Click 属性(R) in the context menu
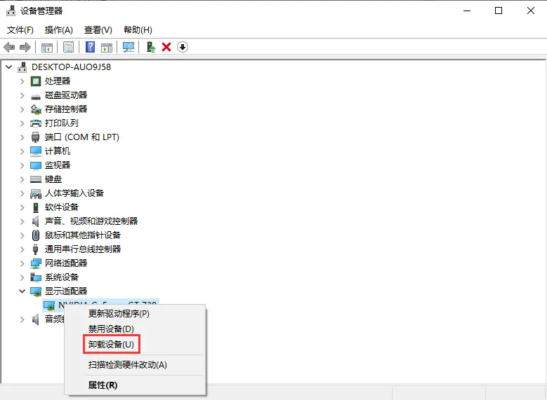The image size is (547, 400). [x=103, y=385]
